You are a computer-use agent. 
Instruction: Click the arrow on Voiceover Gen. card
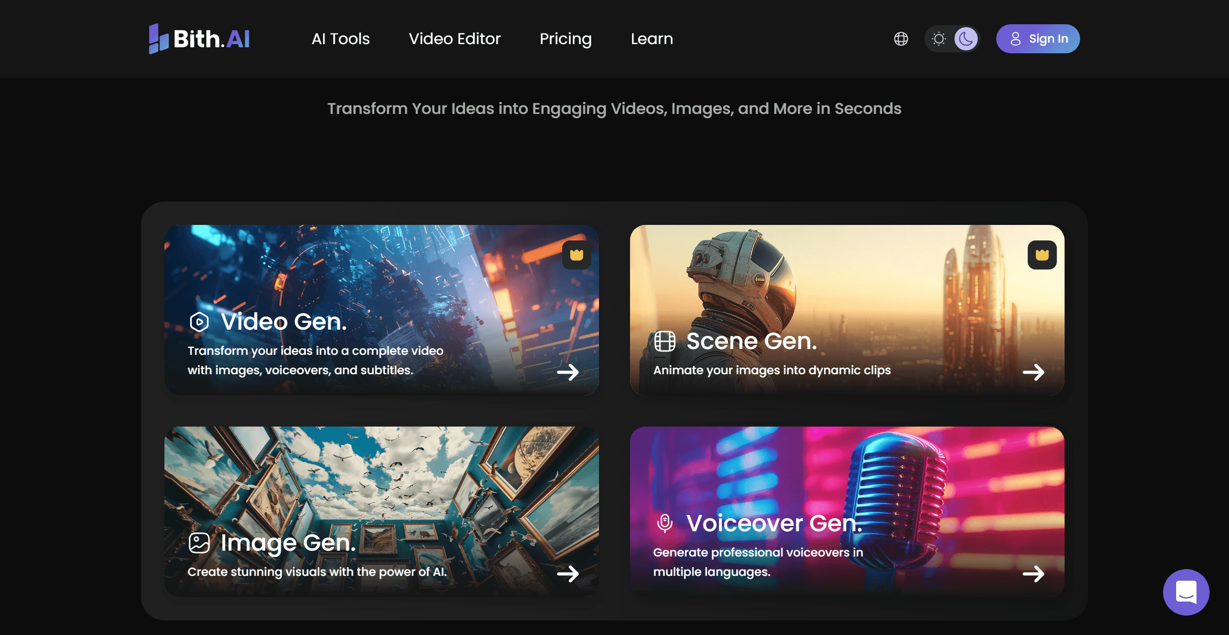[1034, 574]
